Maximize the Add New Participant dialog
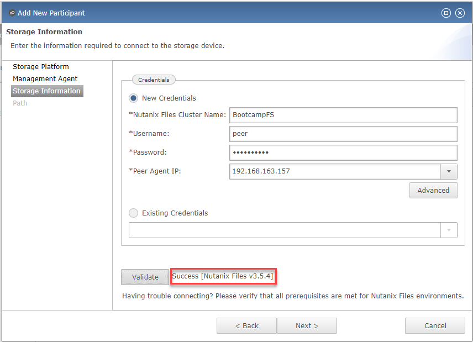Image resolution: width=473 pixels, height=342 pixels. (x=446, y=13)
